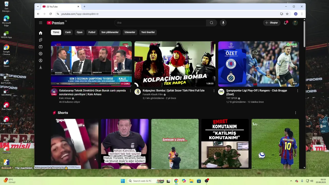
Task: Open a new Chrome tab with the plus
Action: click(x=84, y=6)
